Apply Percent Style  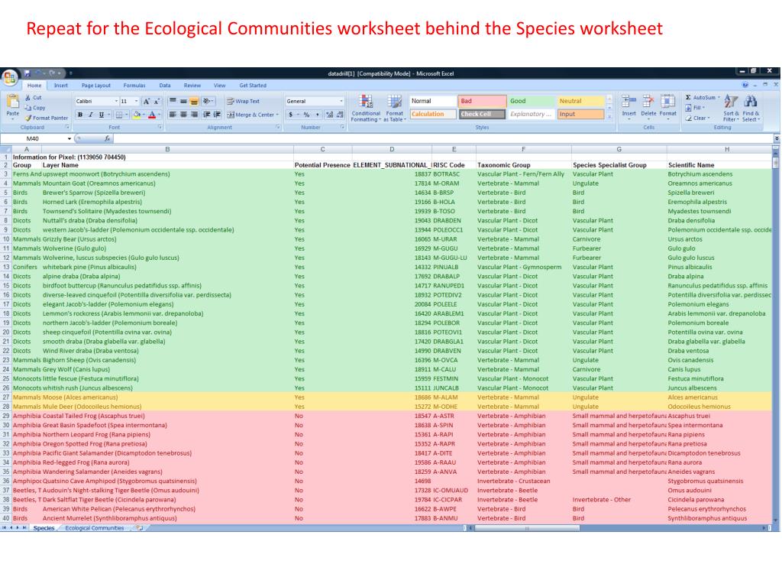tap(306, 115)
